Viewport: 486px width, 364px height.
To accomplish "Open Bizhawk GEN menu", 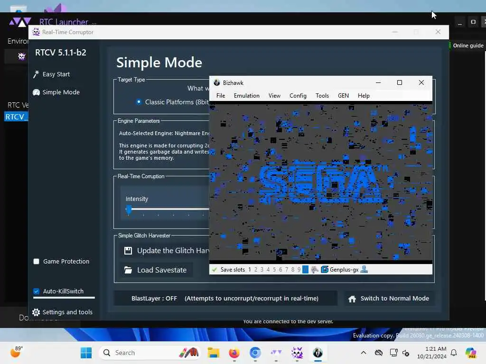I will [x=343, y=96].
